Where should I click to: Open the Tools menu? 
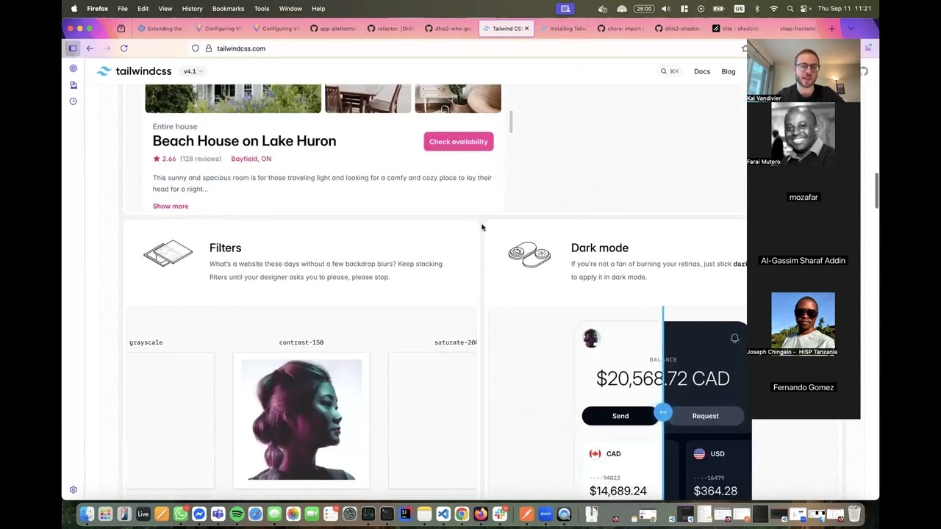click(x=262, y=9)
